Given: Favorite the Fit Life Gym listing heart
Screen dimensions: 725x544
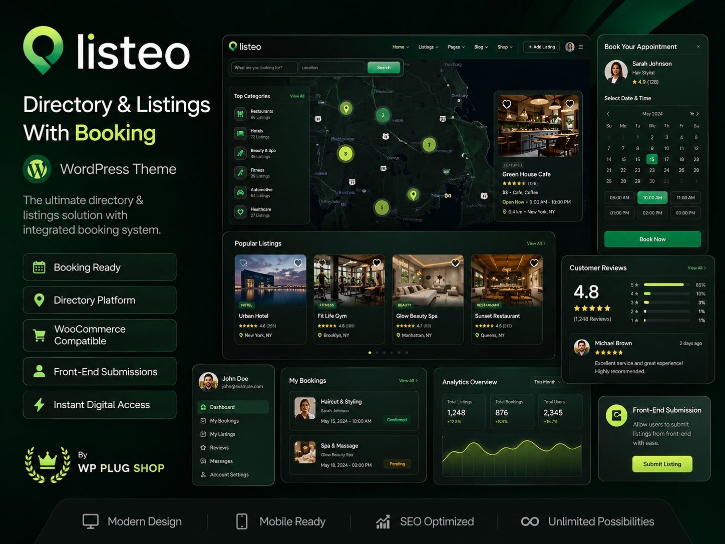Looking at the screenshot, I should point(377,263).
